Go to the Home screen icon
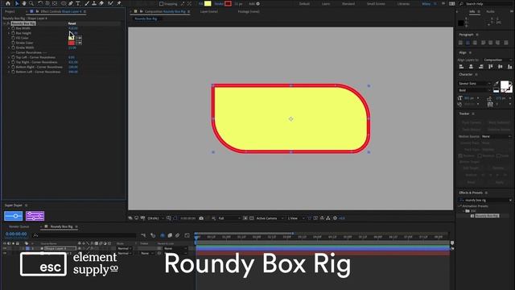 [x=8, y=3]
